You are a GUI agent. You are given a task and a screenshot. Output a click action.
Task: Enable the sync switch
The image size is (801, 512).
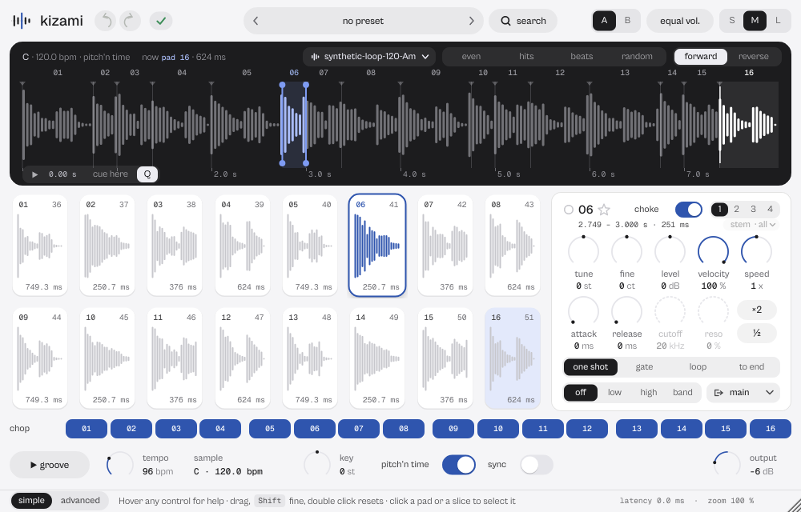pyautogui.click(x=537, y=465)
